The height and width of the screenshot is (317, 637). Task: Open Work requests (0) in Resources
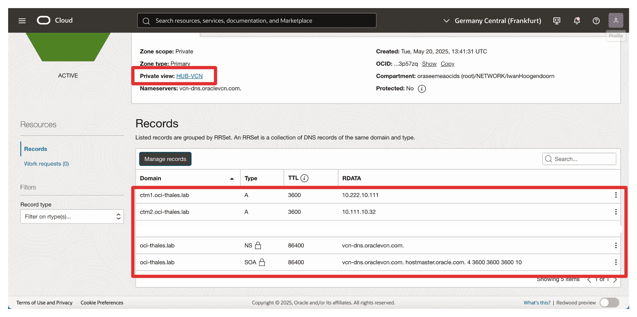[x=46, y=164]
